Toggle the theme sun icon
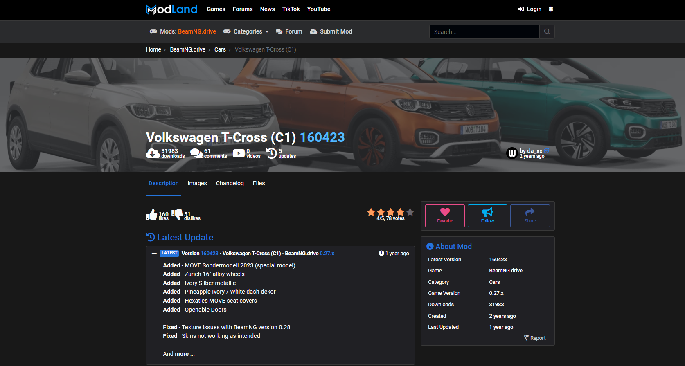685x366 pixels. pos(551,9)
